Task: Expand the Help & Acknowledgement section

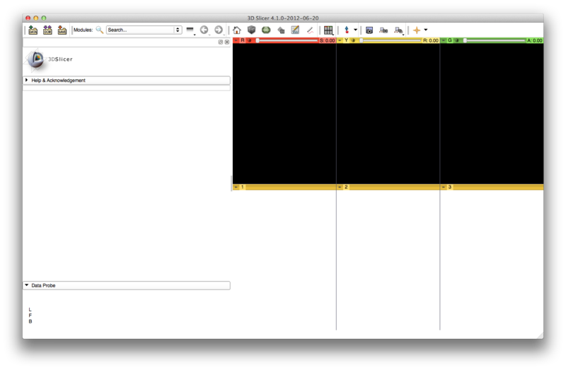Action: pyautogui.click(x=27, y=81)
